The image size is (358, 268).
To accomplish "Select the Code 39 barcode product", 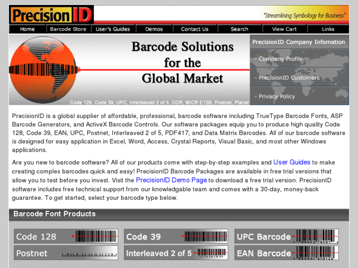I will (176, 237).
